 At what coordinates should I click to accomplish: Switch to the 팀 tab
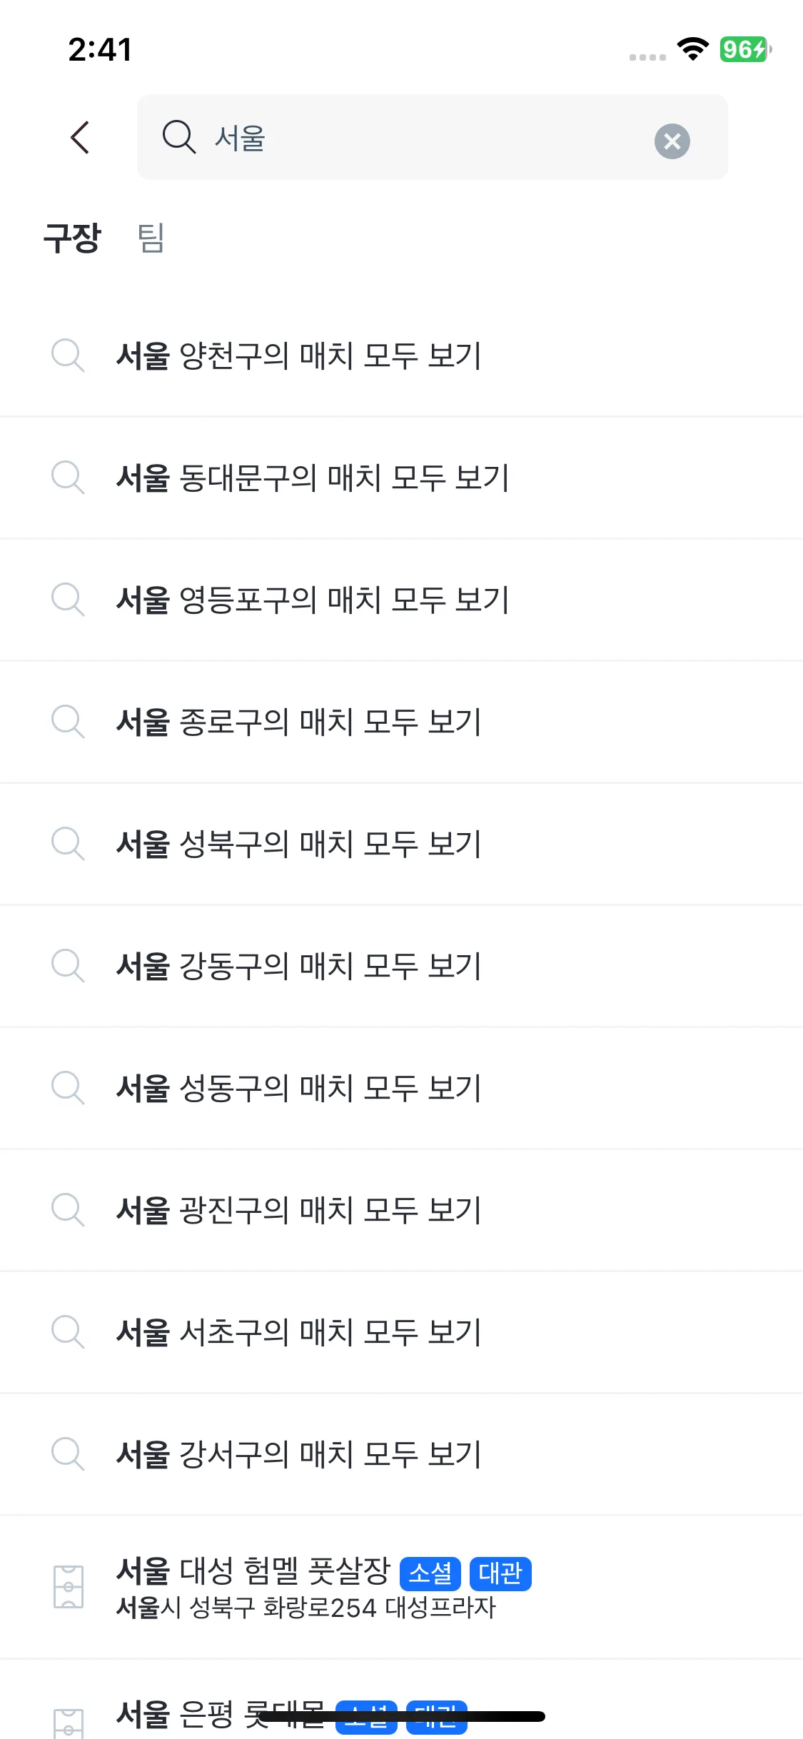tap(151, 238)
